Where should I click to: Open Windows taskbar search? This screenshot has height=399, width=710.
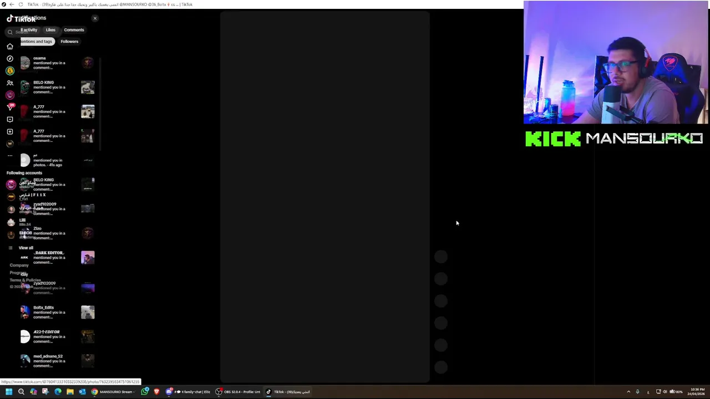point(21,392)
